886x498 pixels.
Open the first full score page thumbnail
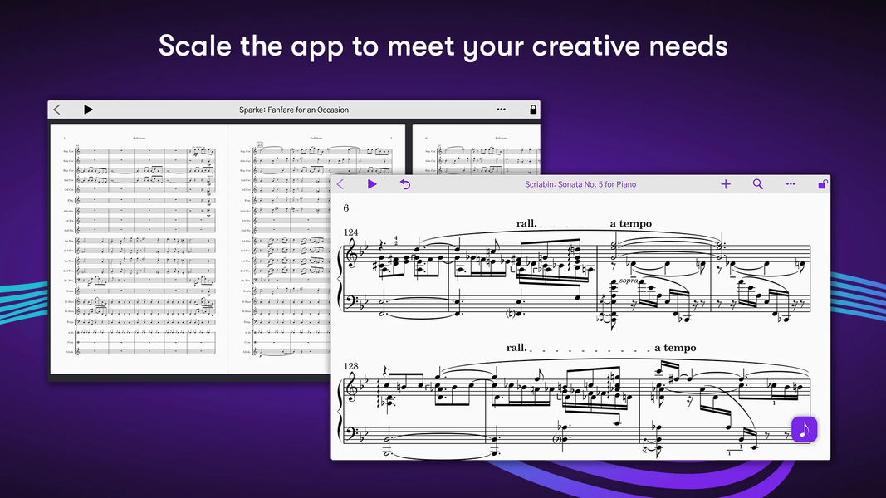tap(139, 248)
